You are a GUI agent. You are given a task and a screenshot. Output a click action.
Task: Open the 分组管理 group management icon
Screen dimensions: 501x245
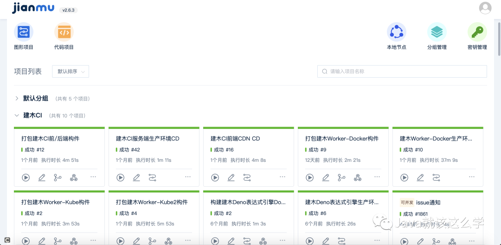(x=437, y=32)
